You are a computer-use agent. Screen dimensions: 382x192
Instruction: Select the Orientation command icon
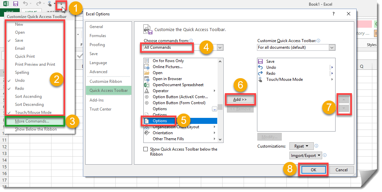point(147,133)
